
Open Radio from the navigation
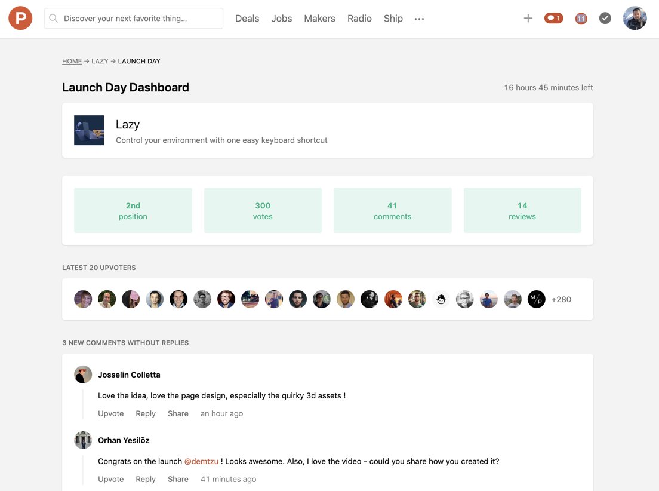(x=359, y=18)
